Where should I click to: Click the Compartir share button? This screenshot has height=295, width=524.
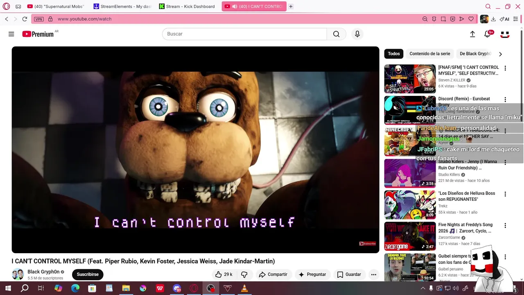coord(273,275)
